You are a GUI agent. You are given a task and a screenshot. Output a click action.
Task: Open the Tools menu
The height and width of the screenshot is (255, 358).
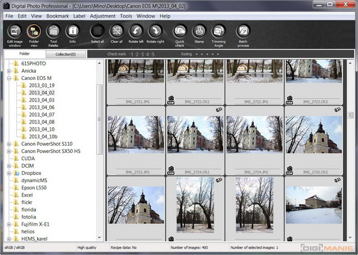coord(126,16)
